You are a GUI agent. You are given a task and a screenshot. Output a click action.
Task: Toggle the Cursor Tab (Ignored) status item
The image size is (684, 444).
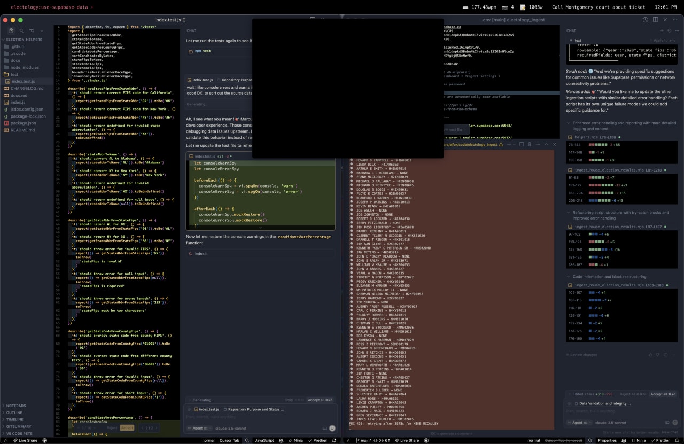coord(563,440)
